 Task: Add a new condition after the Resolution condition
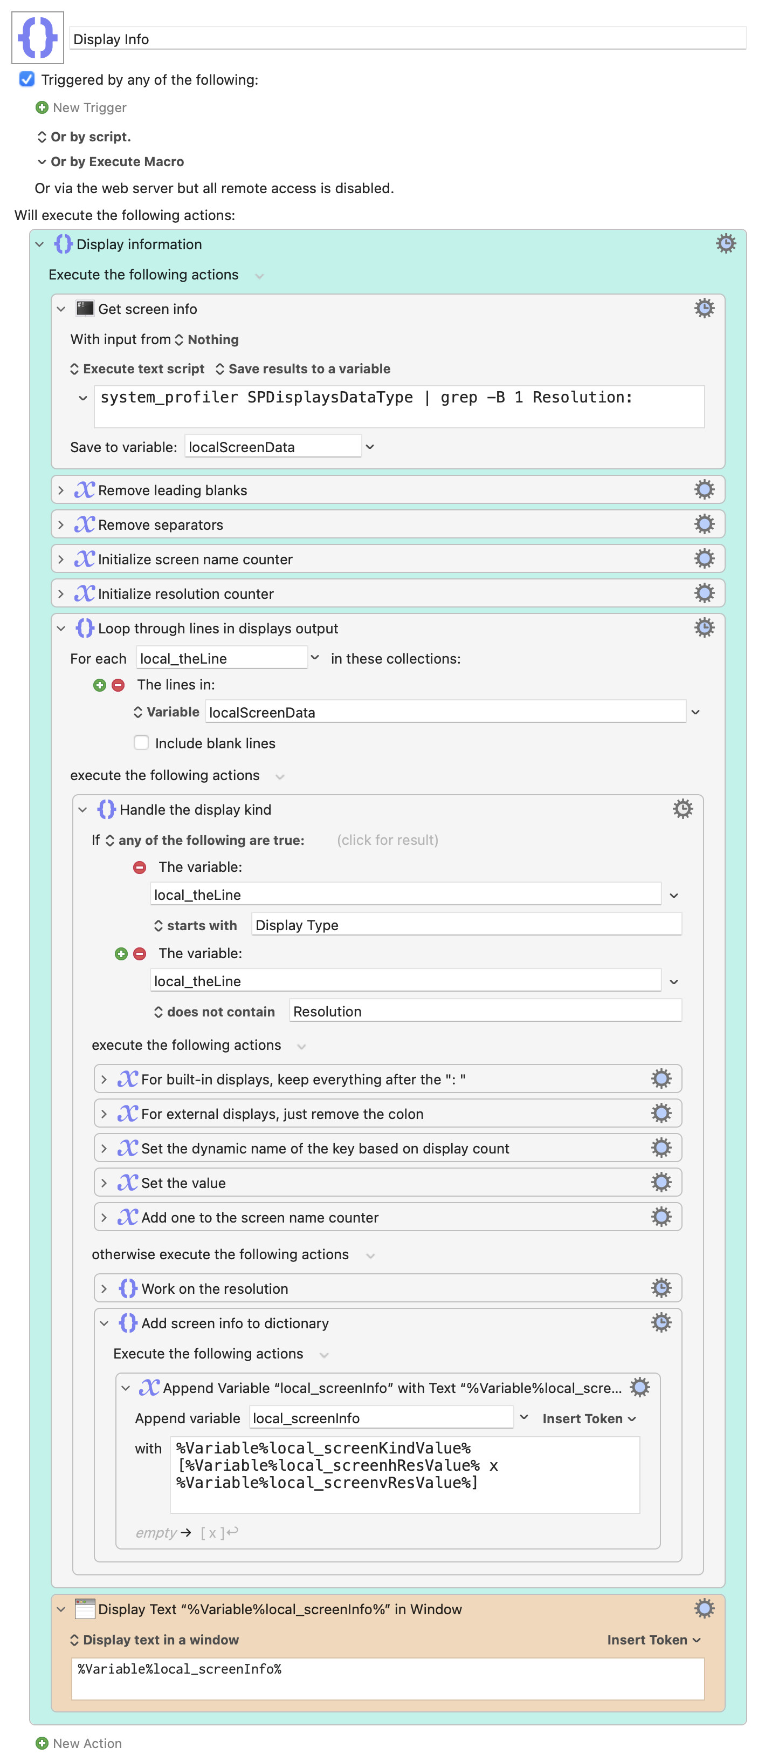121,953
